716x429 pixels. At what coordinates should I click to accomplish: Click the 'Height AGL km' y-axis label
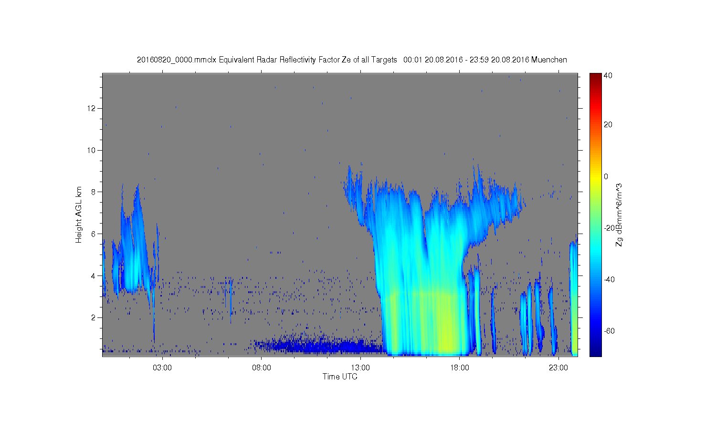[x=79, y=214]
